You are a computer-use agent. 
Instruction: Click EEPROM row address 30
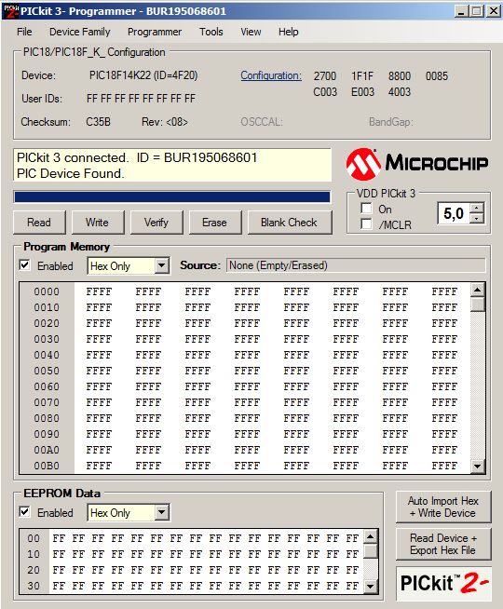click(34, 586)
